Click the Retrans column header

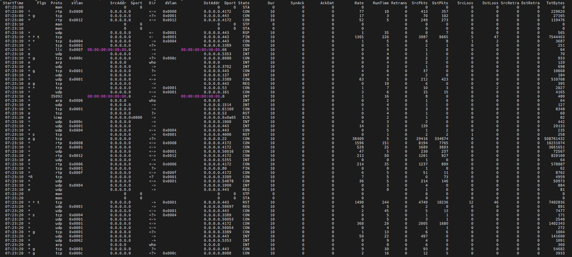coord(399,3)
